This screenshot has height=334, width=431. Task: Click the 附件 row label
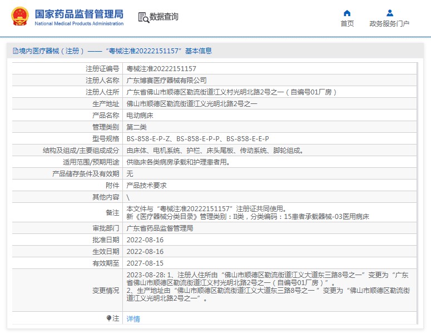tap(112, 186)
